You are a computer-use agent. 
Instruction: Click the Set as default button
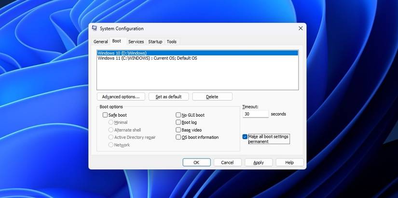[x=168, y=97]
